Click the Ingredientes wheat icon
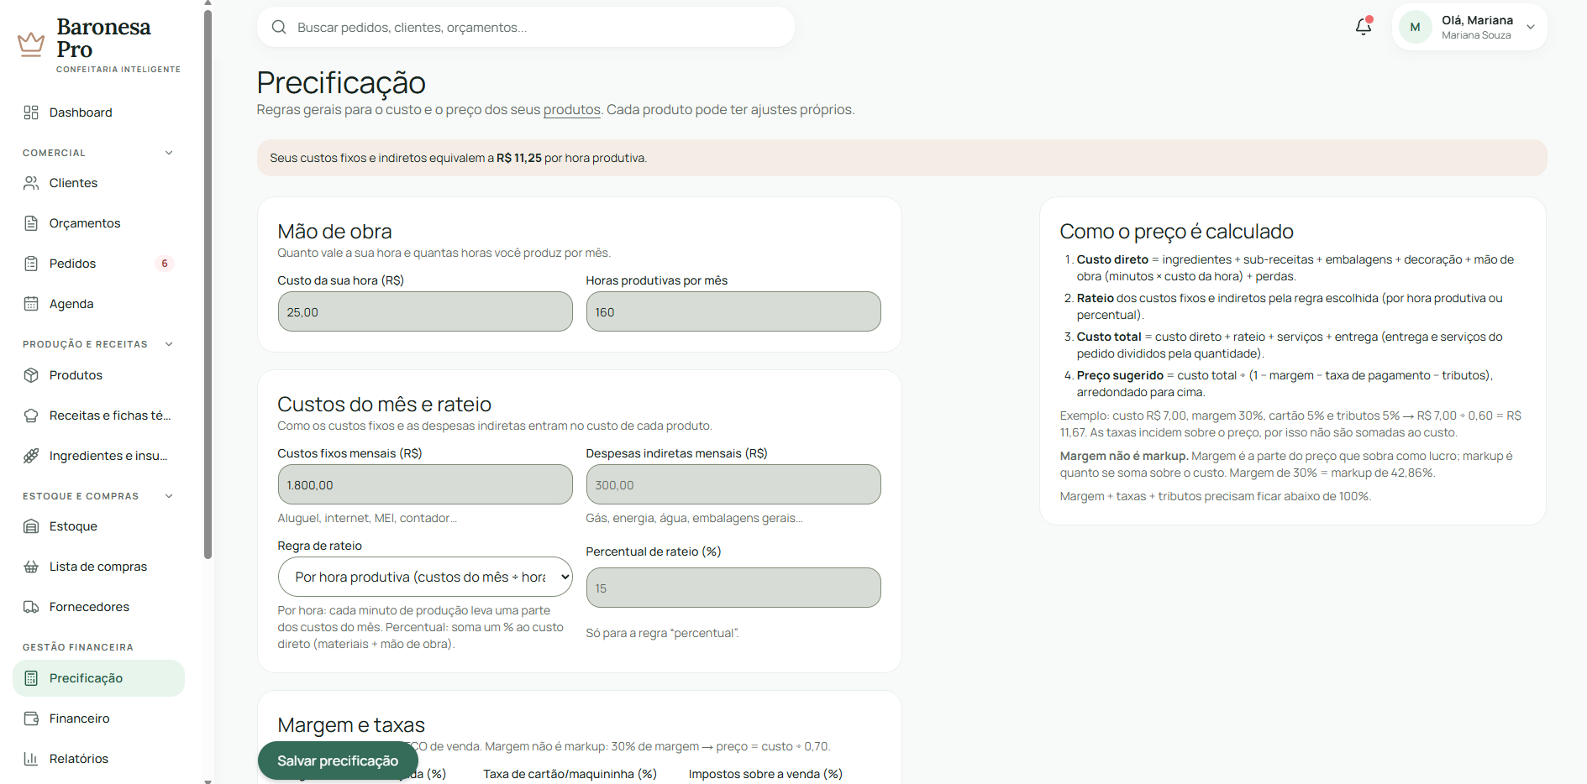The width and height of the screenshot is (1587, 784). [x=31, y=456]
